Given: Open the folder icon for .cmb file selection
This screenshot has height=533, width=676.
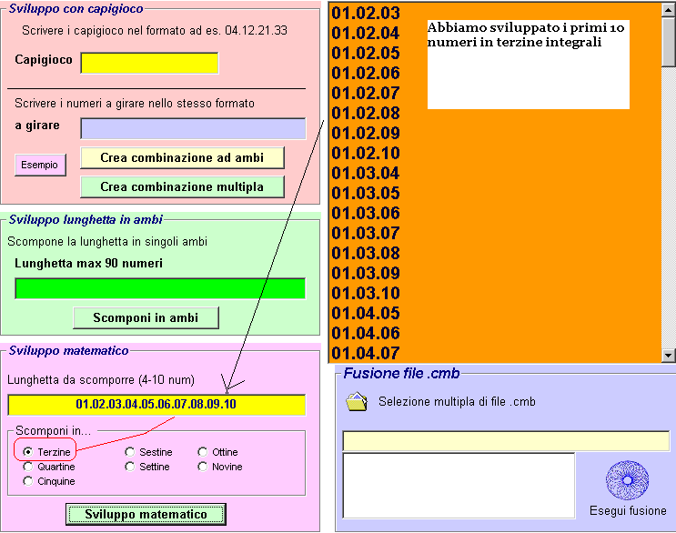Looking at the screenshot, I should click(357, 402).
